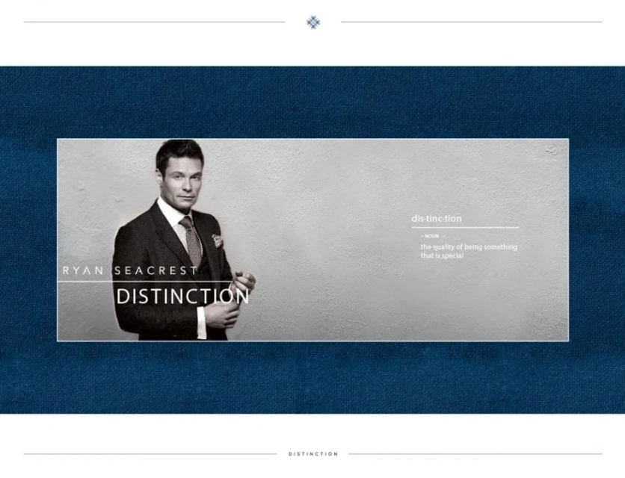Click the footer line right of "DISTINCTION"

point(475,454)
